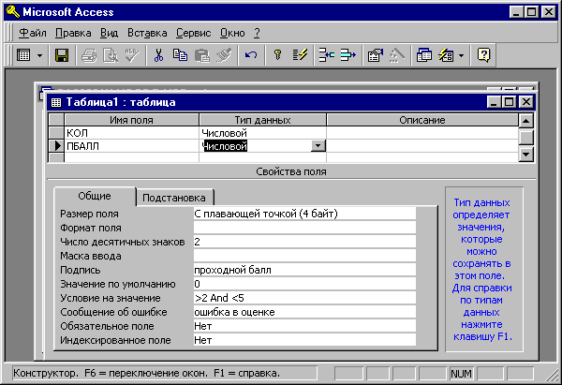
Task: Click the Save toolbar icon
Action: tap(63, 56)
